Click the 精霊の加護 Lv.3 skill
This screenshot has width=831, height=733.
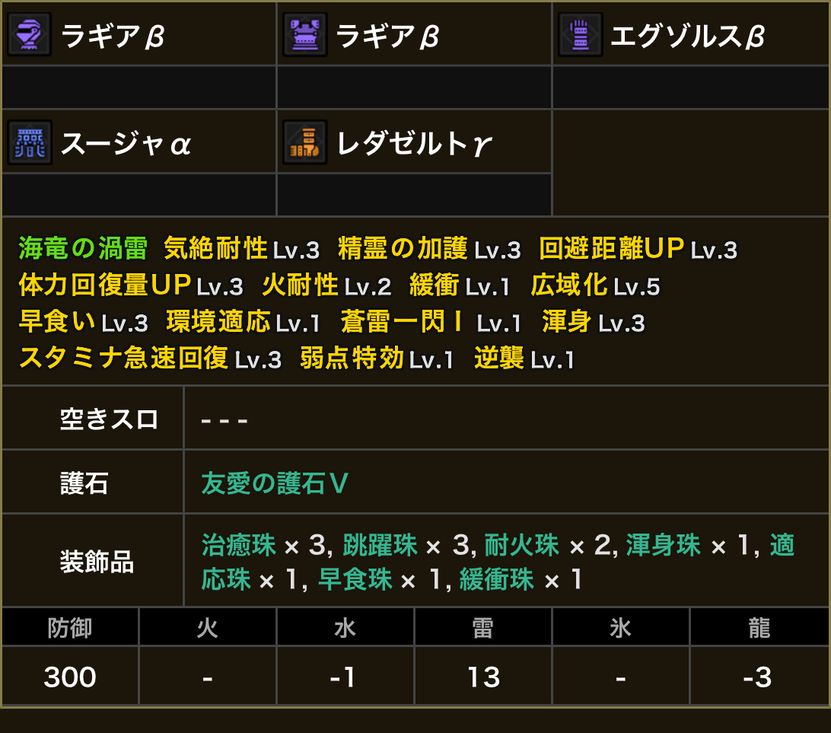429,248
